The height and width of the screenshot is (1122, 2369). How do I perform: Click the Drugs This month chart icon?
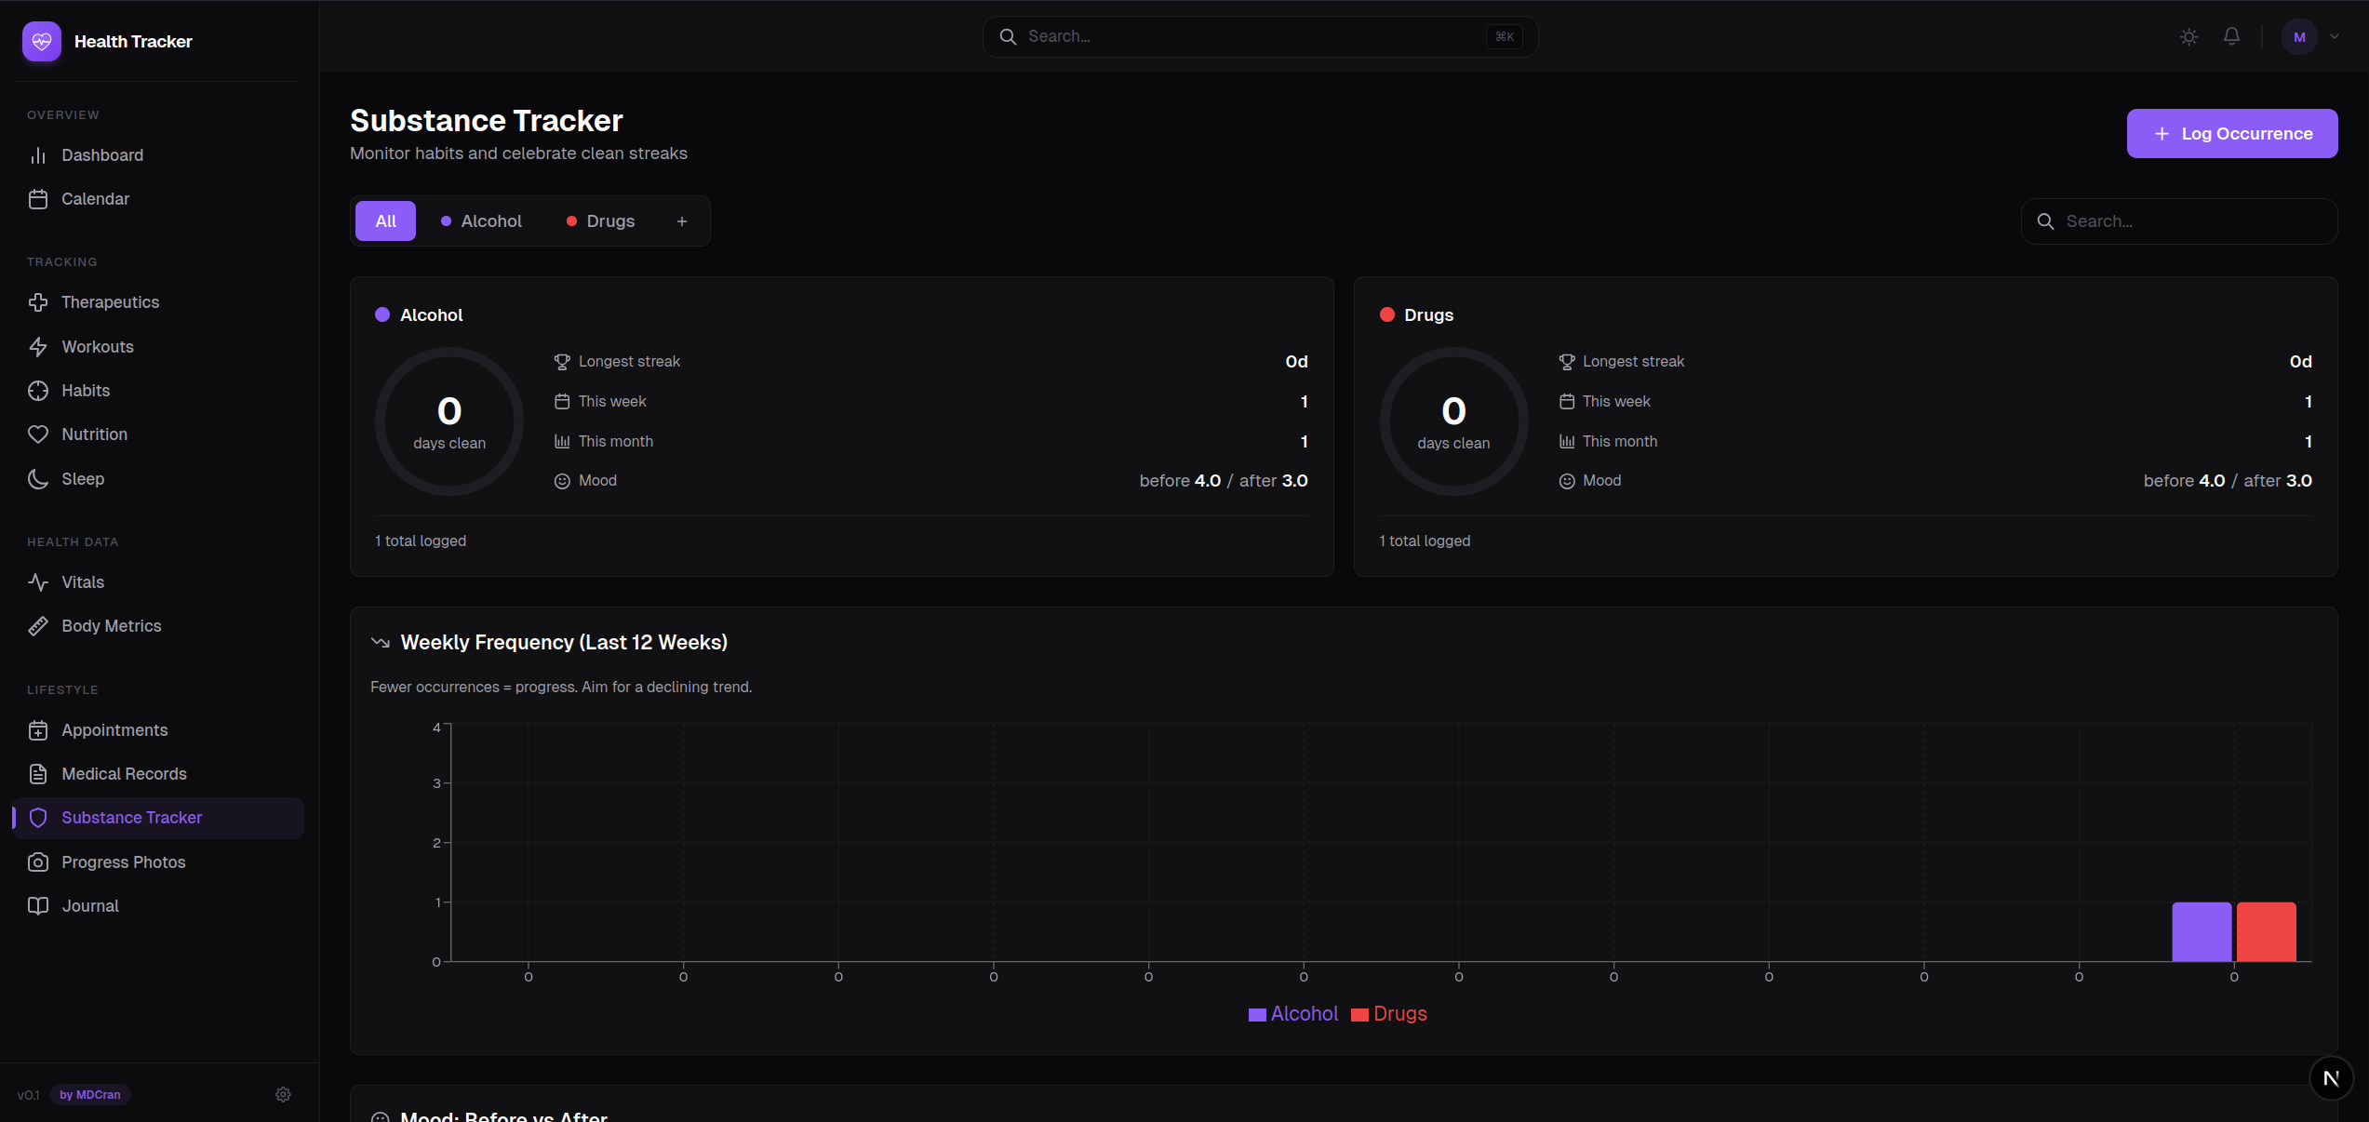point(1567,442)
